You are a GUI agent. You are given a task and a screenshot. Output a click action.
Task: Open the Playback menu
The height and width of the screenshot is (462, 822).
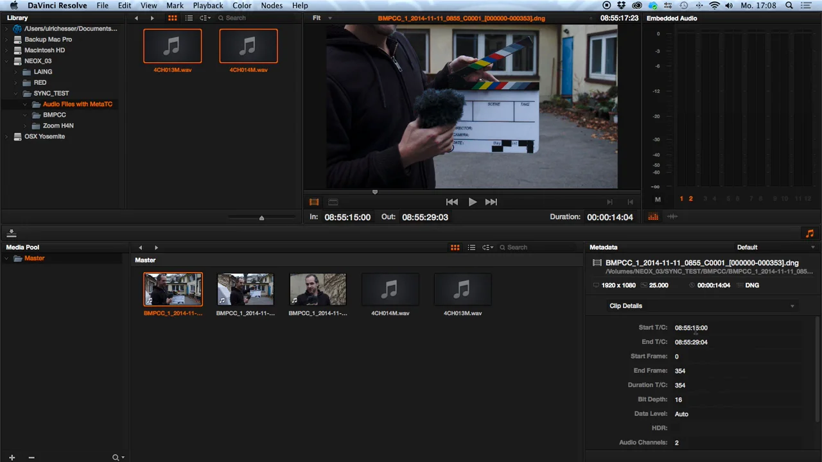pos(208,5)
